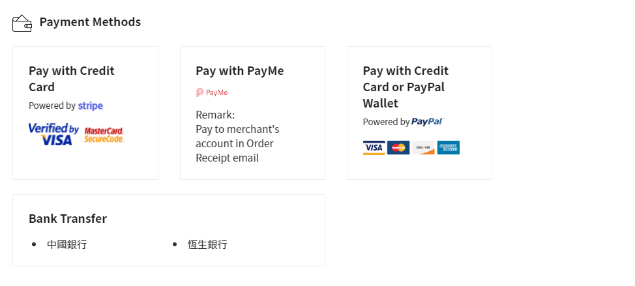Click the Powered by text above Verified by VISA

point(52,106)
